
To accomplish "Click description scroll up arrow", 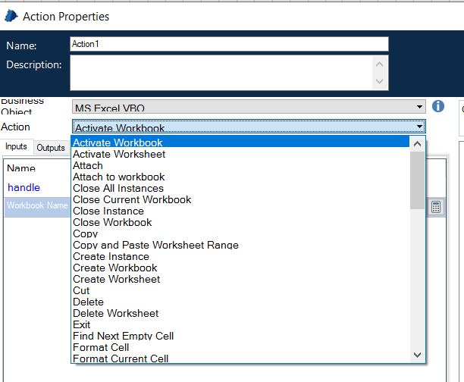I will [x=379, y=64].
